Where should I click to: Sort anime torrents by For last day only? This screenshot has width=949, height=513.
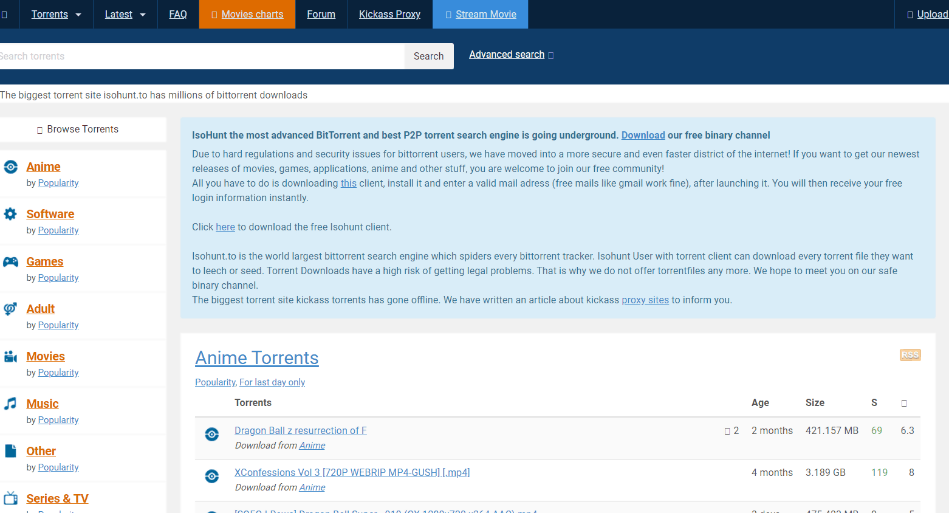[x=272, y=382]
